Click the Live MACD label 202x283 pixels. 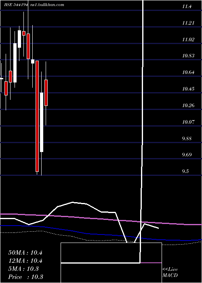(x=170, y=272)
